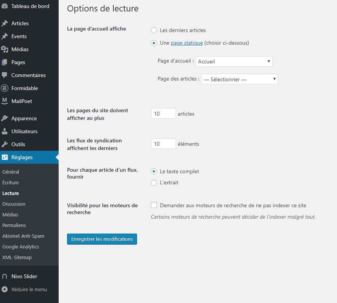Go to the Discussion settings submenu
Screen dimensions: 337x303
click(14, 204)
